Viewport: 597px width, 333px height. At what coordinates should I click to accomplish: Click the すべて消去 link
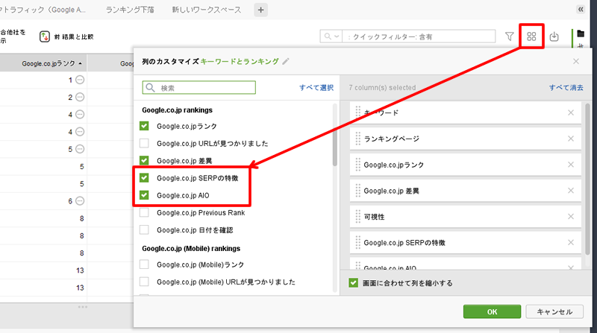coord(566,88)
